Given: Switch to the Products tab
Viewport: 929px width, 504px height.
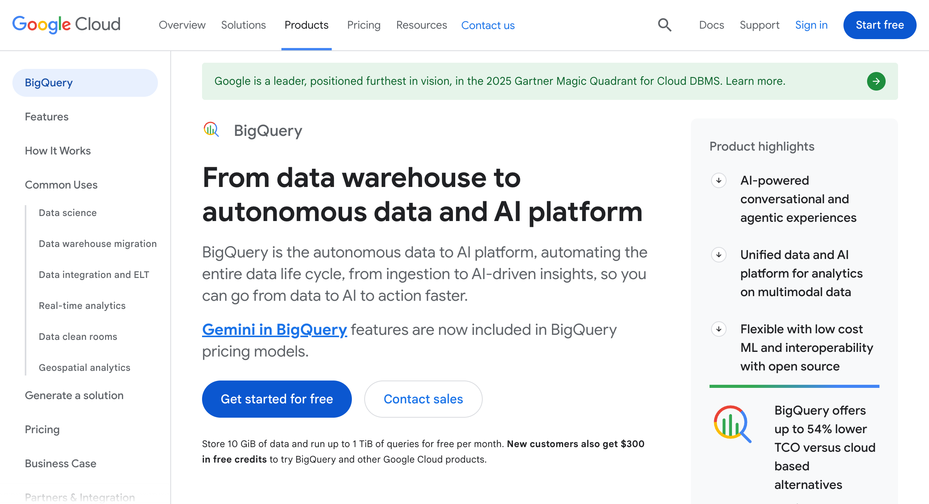Looking at the screenshot, I should [306, 25].
